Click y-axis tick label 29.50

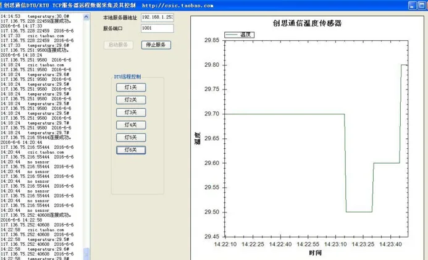click(212, 212)
